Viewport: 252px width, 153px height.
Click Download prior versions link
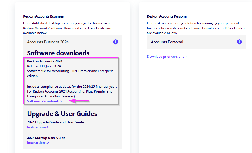[167, 57]
